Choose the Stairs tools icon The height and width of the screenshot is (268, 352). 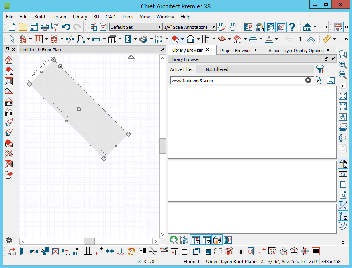[144, 39]
